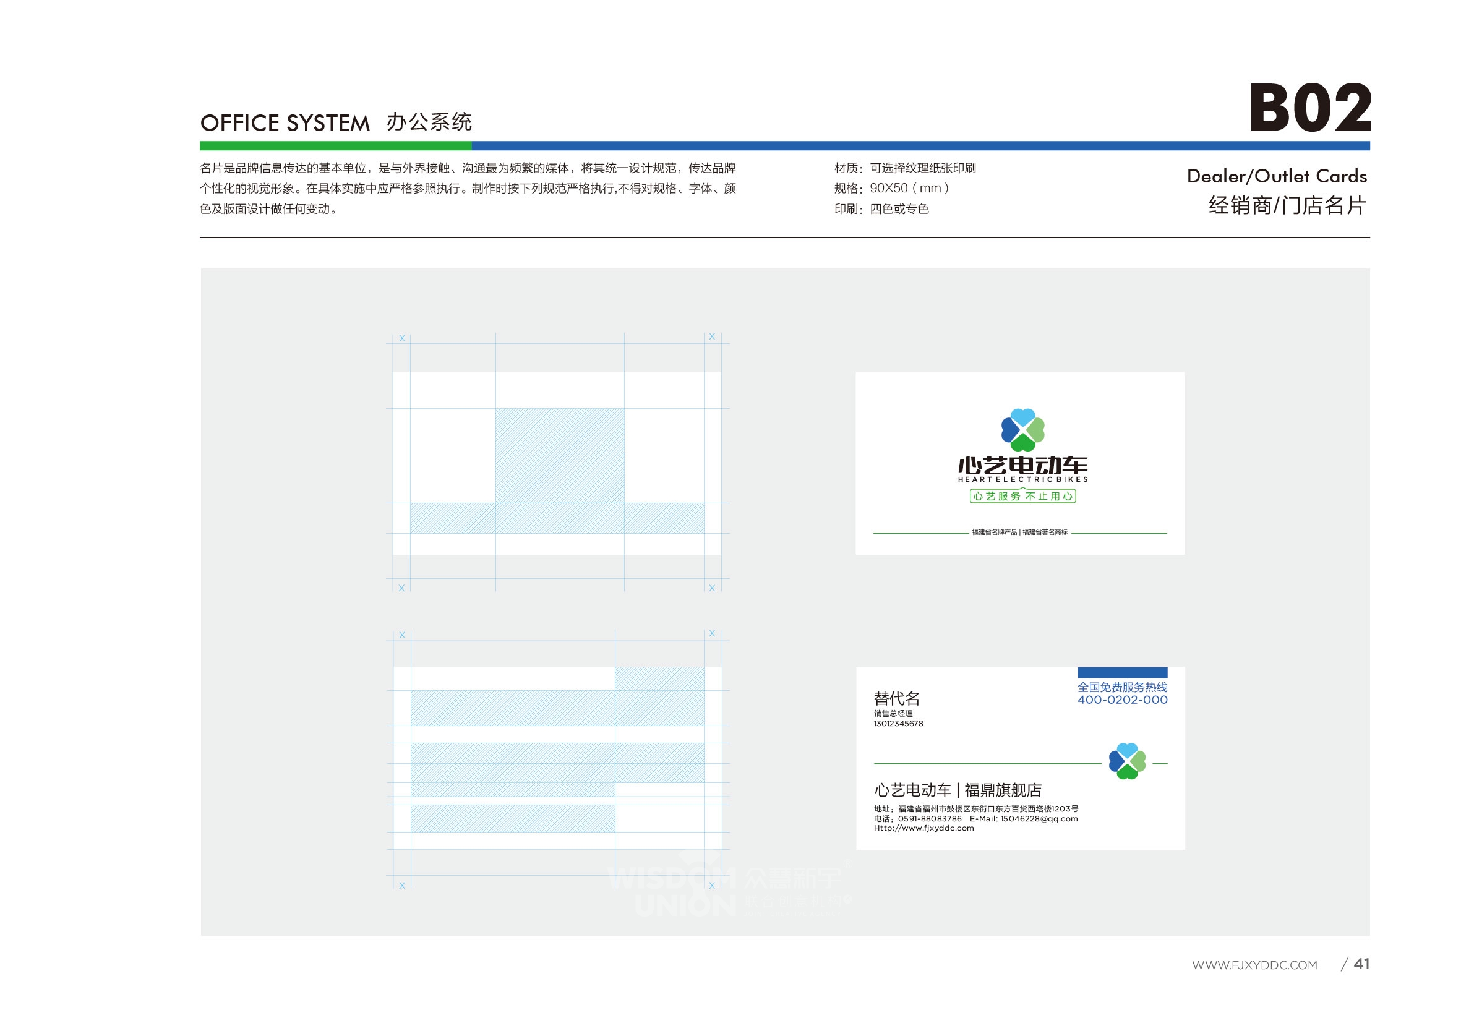Screen dimensions: 1461x1023
Task: Click the Dealer/Outlet Cards title
Action: 1277,176
